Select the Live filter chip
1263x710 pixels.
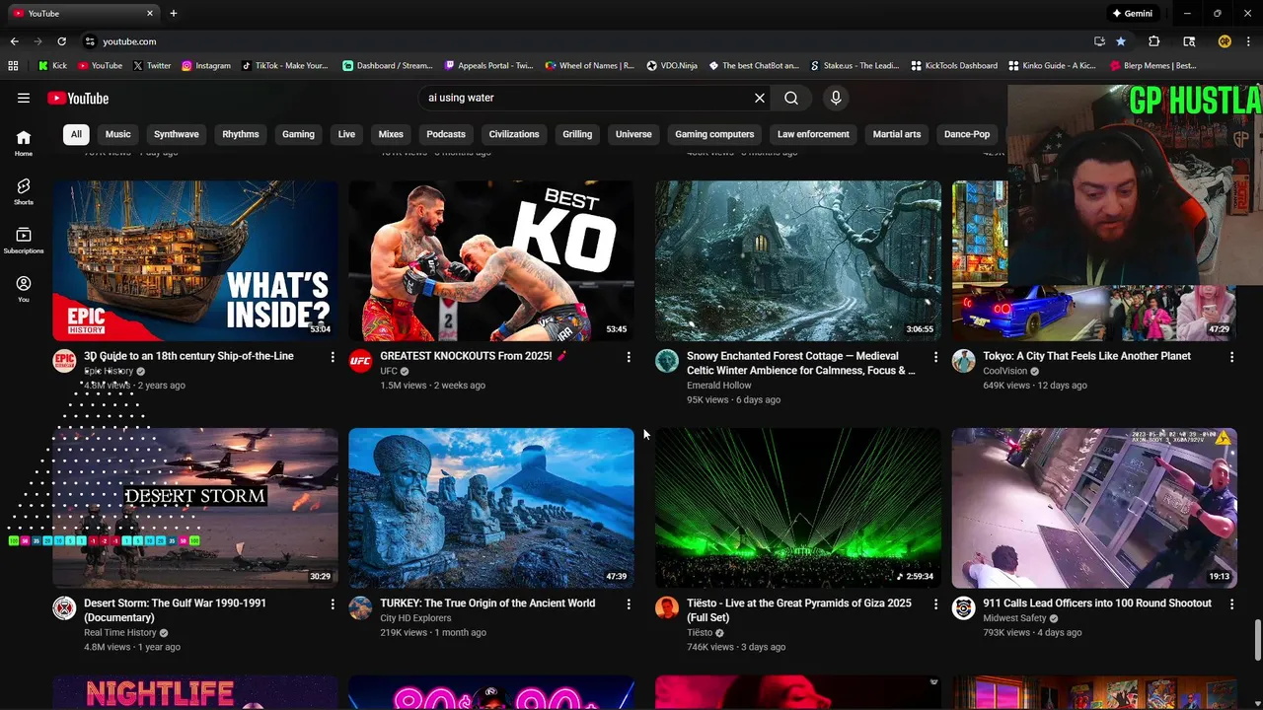346,134
